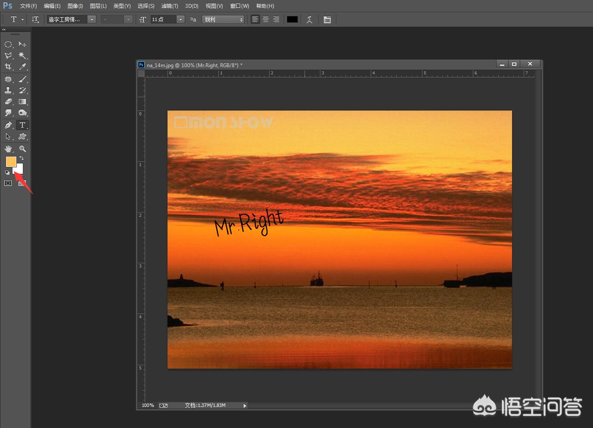Select the Pen tool
This screenshot has height=428, width=593.
pos(8,125)
